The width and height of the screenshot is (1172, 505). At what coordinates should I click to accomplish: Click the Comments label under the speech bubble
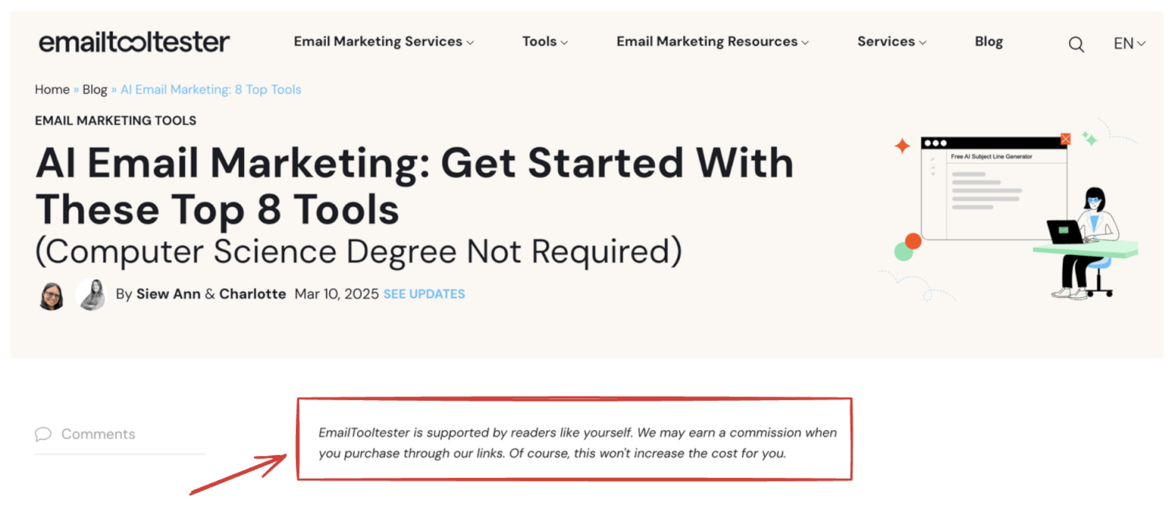pyautogui.click(x=98, y=434)
